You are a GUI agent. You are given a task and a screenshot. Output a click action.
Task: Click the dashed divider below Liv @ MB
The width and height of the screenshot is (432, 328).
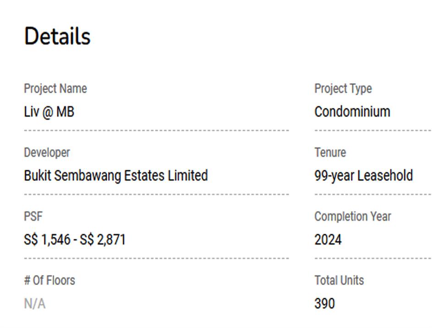click(x=156, y=130)
